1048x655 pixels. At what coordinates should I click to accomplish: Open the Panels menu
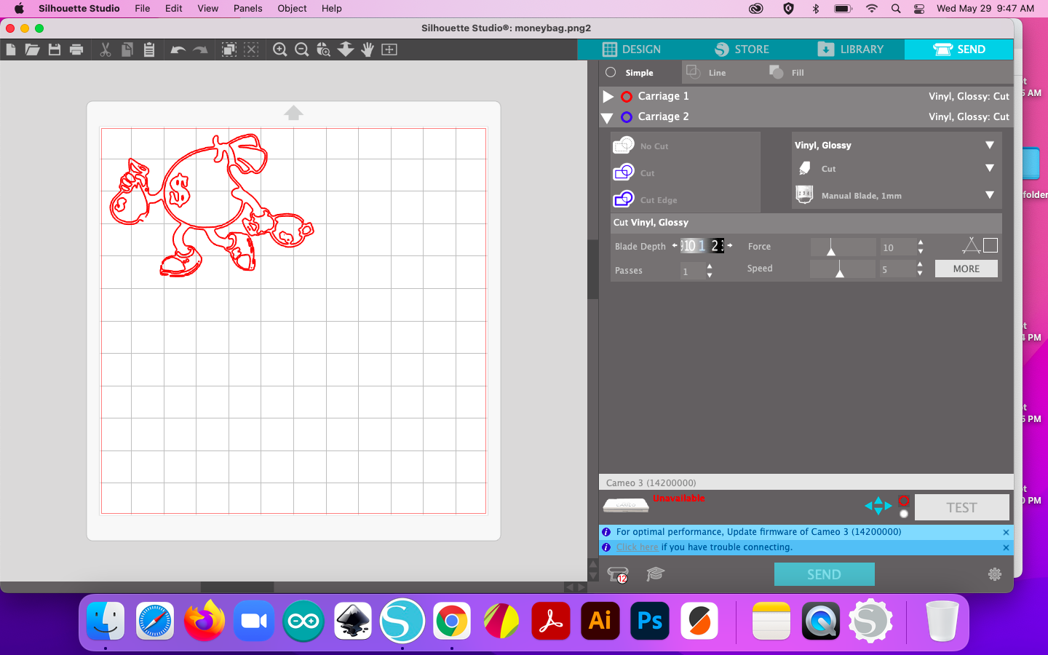tap(247, 8)
